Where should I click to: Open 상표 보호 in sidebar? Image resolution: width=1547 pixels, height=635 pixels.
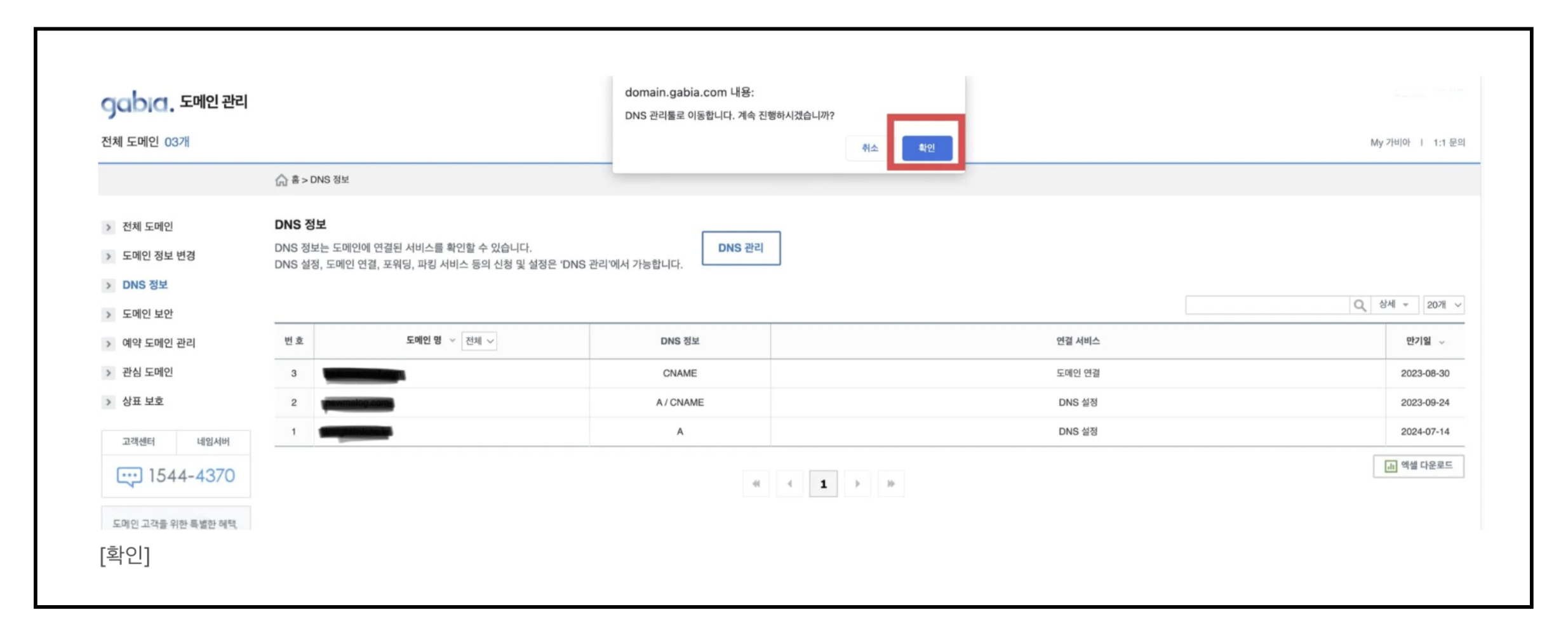point(143,401)
